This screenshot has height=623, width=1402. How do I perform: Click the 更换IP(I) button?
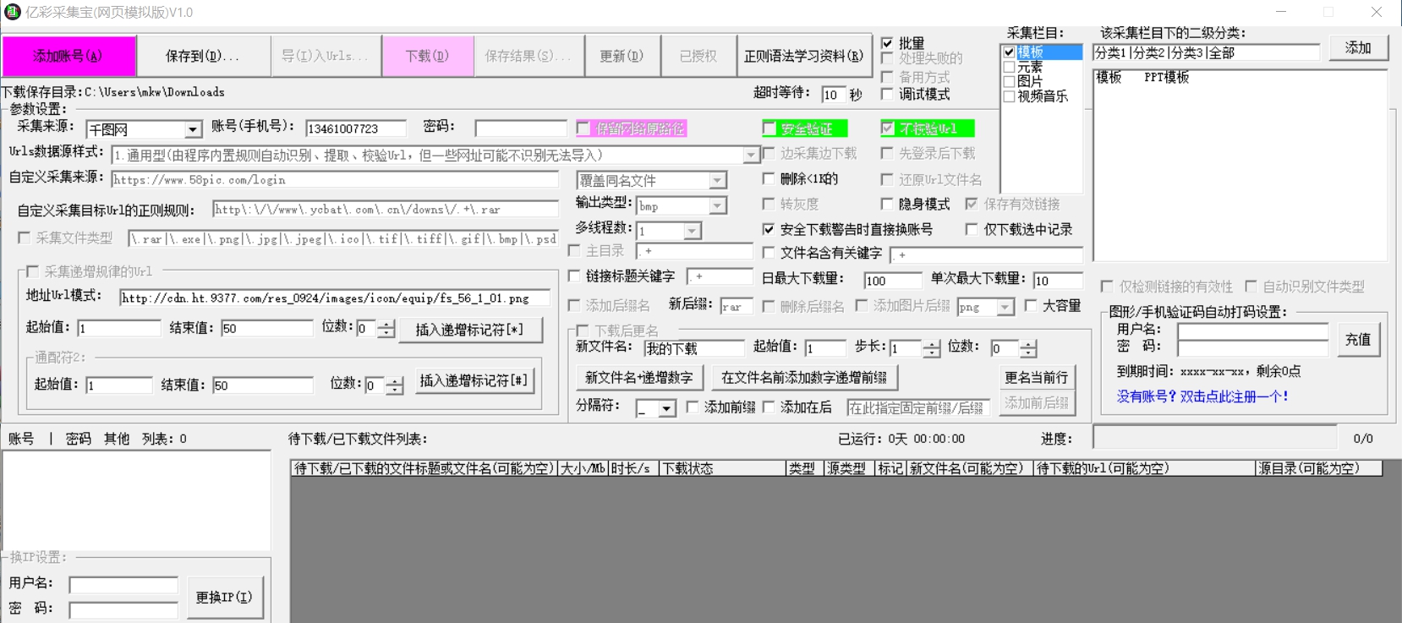coord(224,597)
